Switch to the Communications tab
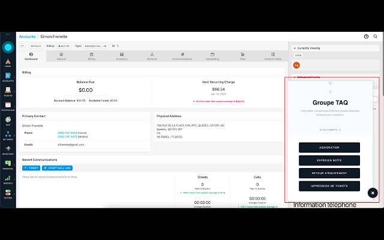 (x=182, y=56)
